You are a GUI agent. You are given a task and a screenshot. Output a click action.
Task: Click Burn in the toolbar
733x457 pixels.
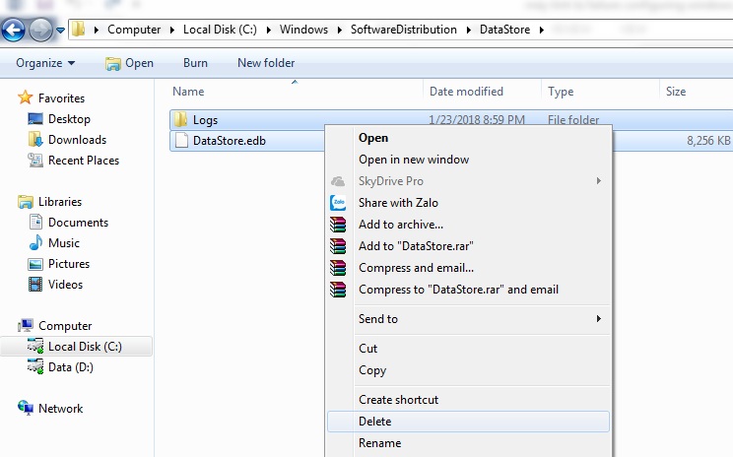coord(195,63)
